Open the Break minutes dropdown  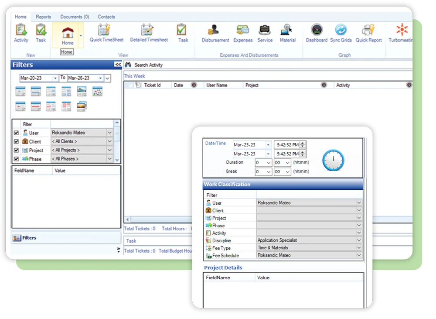pos(287,172)
